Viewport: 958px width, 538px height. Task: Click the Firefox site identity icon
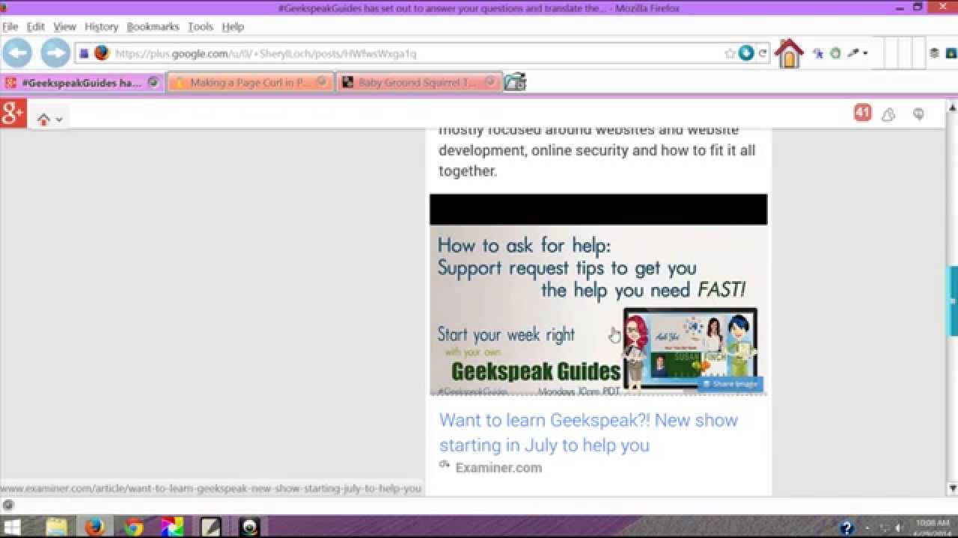click(x=102, y=53)
